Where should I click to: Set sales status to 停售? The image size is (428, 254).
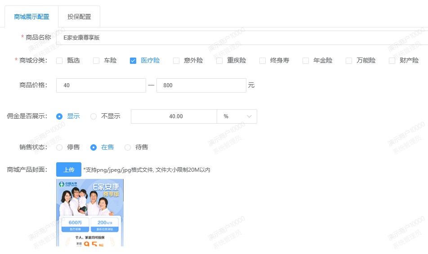(59, 147)
